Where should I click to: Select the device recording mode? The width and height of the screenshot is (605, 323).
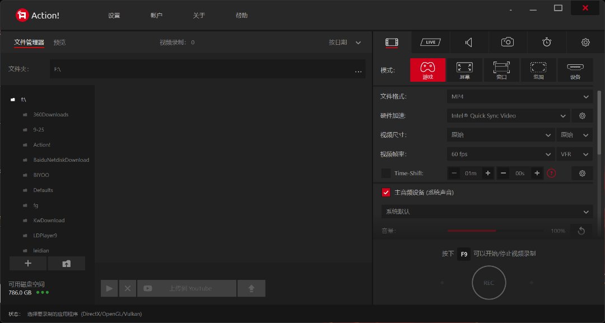pos(575,70)
